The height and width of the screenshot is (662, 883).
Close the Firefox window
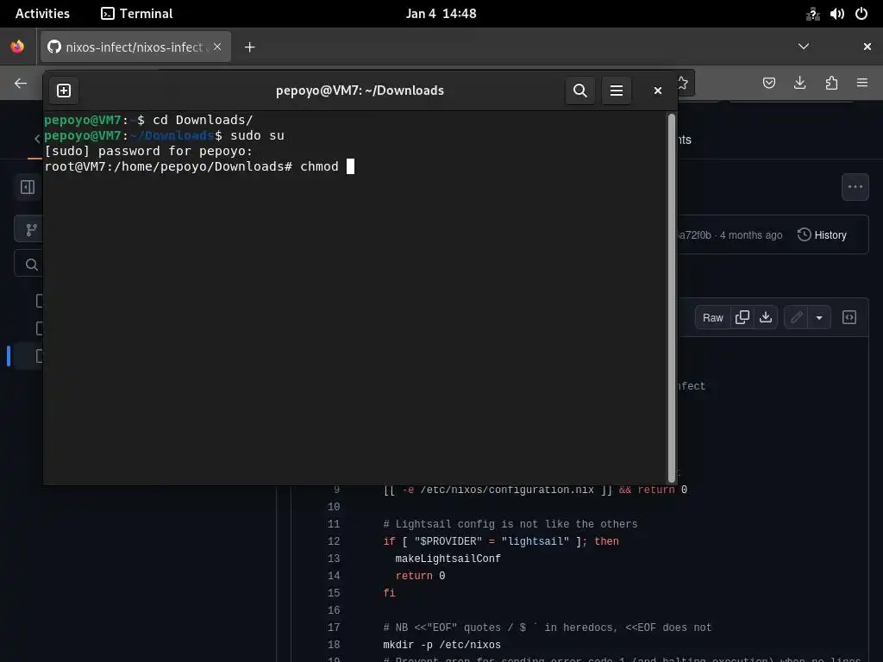[x=867, y=47]
